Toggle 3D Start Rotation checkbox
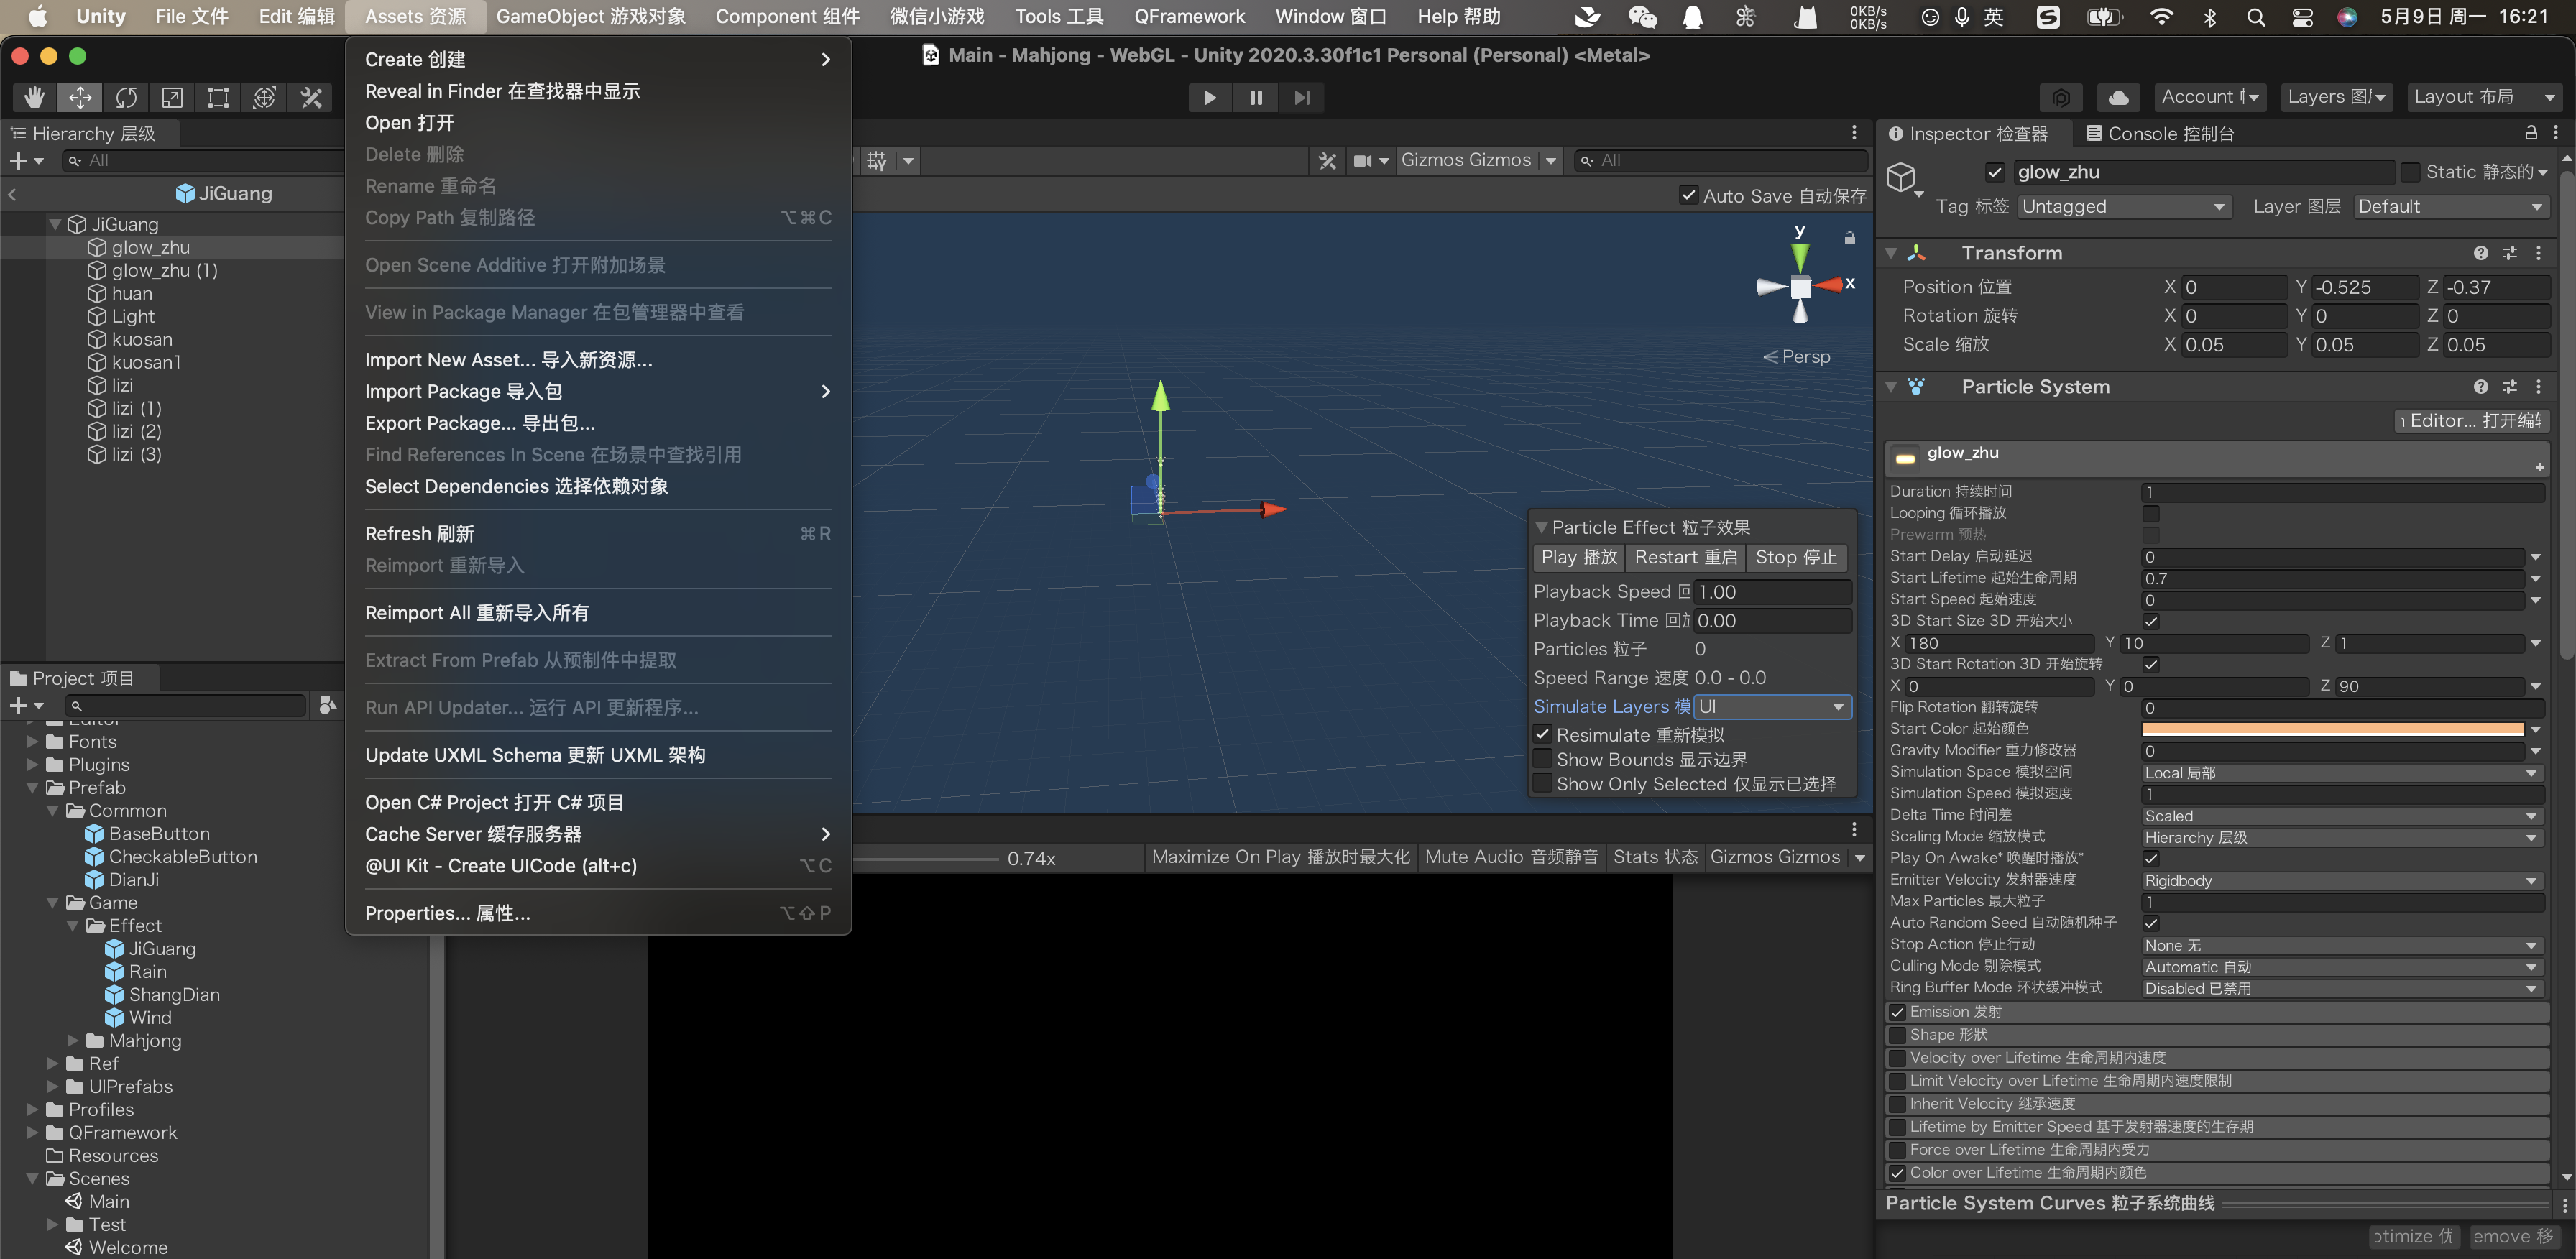This screenshot has width=2576, height=1259. coord(2151,664)
